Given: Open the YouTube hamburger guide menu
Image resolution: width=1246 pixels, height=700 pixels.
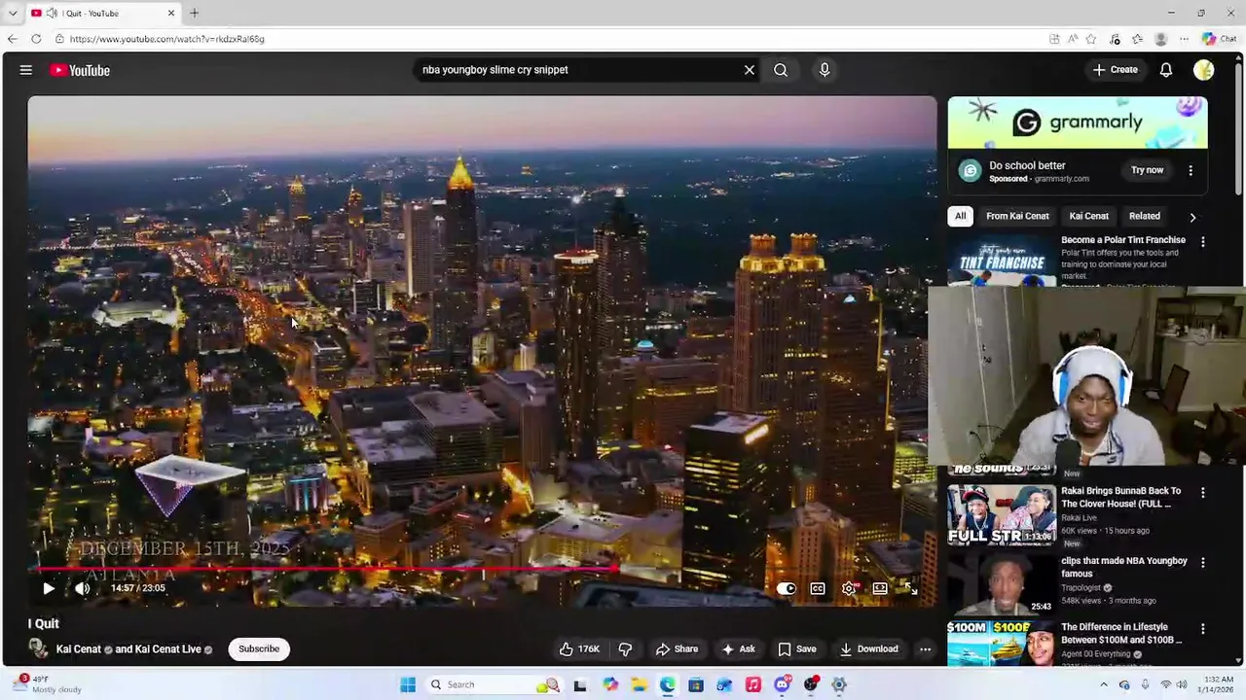Looking at the screenshot, I should [26, 70].
